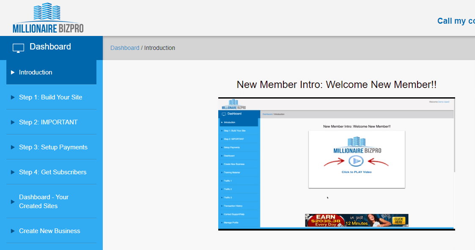
Task: Go to Step 4: Get Subscribers
Action: pos(51,172)
